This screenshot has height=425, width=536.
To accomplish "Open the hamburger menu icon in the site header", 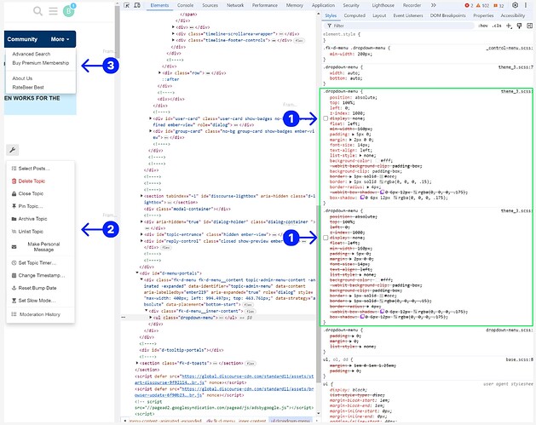I will point(53,11).
